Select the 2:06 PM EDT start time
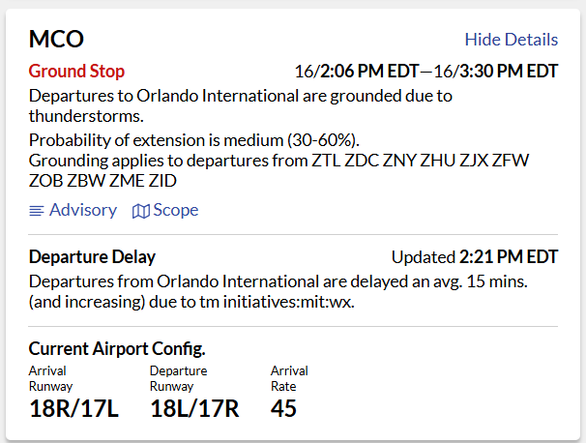The image size is (586, 443). (364, 72)
